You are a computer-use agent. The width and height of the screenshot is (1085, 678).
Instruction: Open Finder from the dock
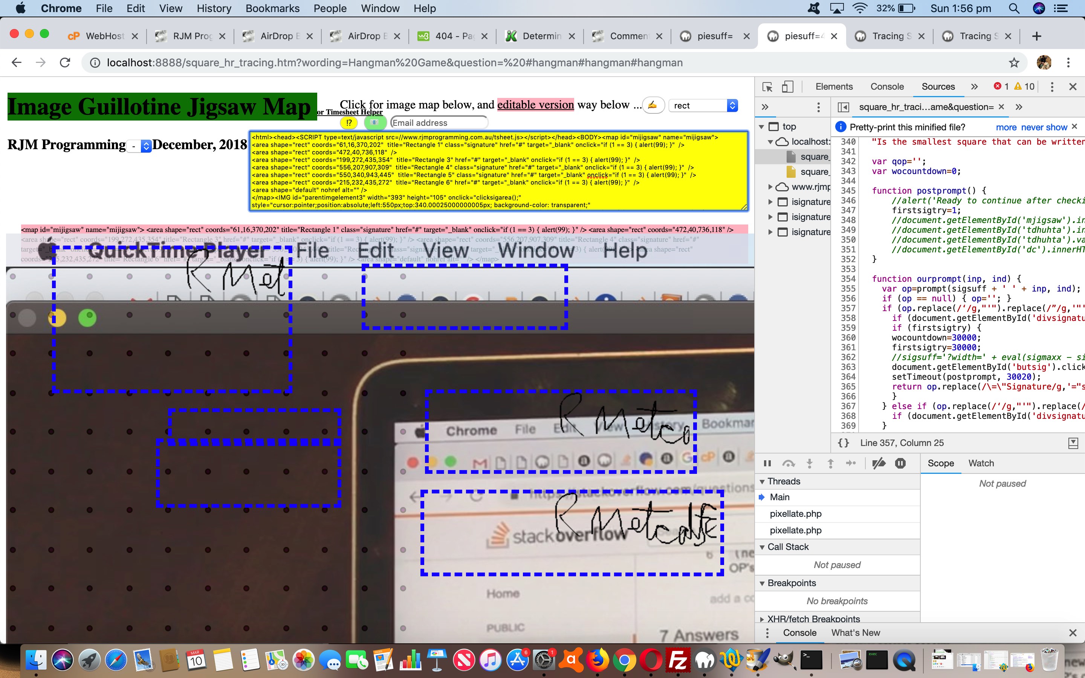[36, 660]
